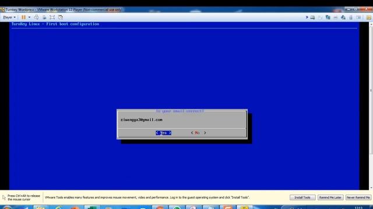The image size is (373, 209).
Task: Click Never Remind Me button
Action: pyautogui.click(x=358, y=197)
